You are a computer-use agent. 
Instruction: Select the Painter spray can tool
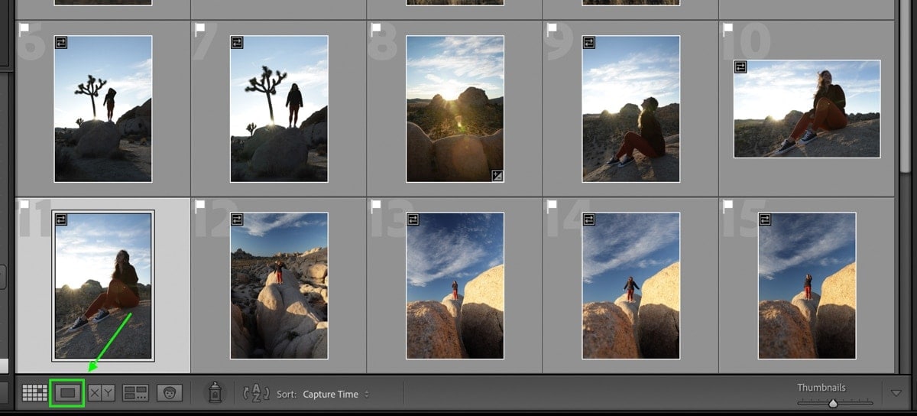(215, 393)
